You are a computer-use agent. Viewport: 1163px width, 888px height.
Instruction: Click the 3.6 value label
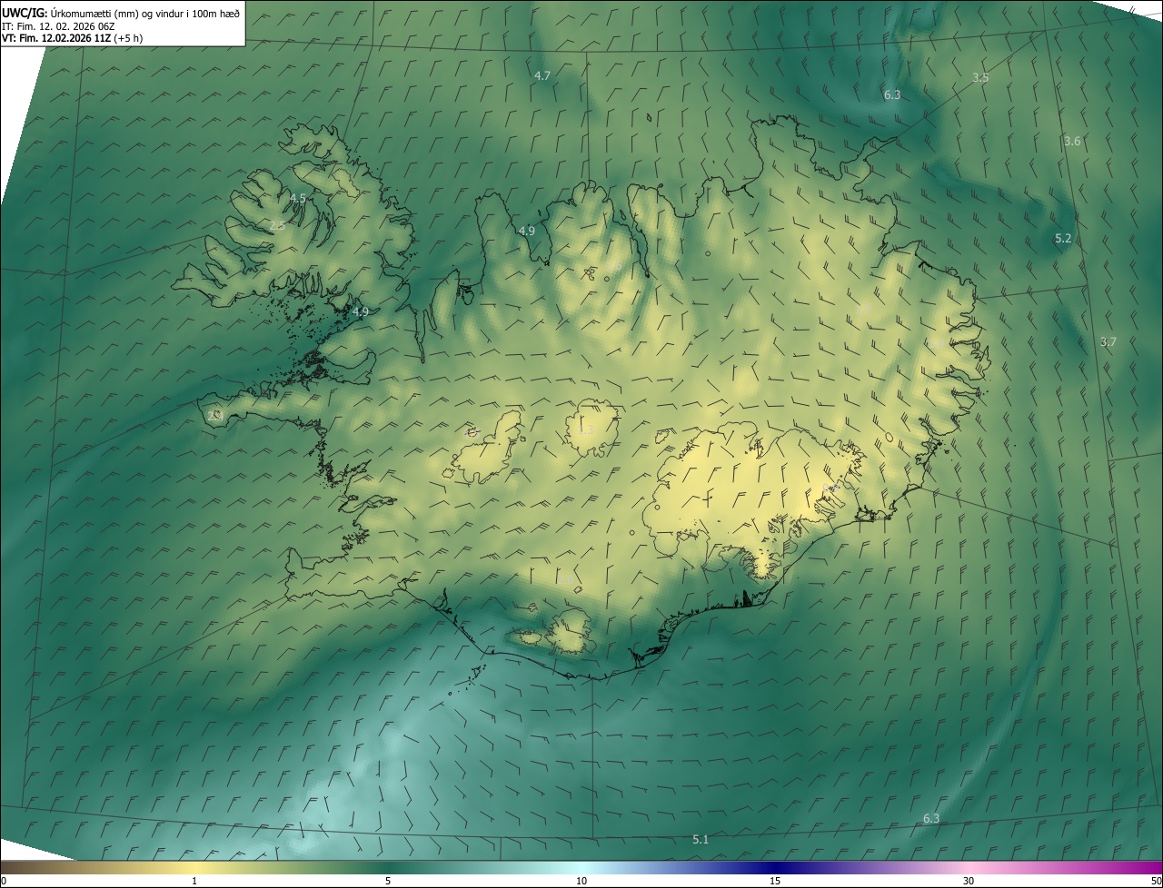pos(1072,141)
